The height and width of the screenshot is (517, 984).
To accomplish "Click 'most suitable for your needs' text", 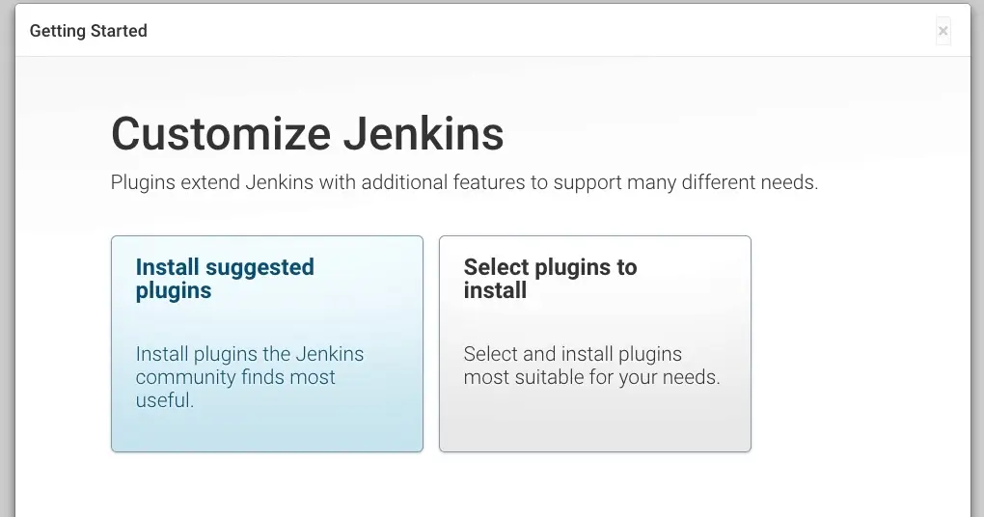I will [x=591, y=377].
